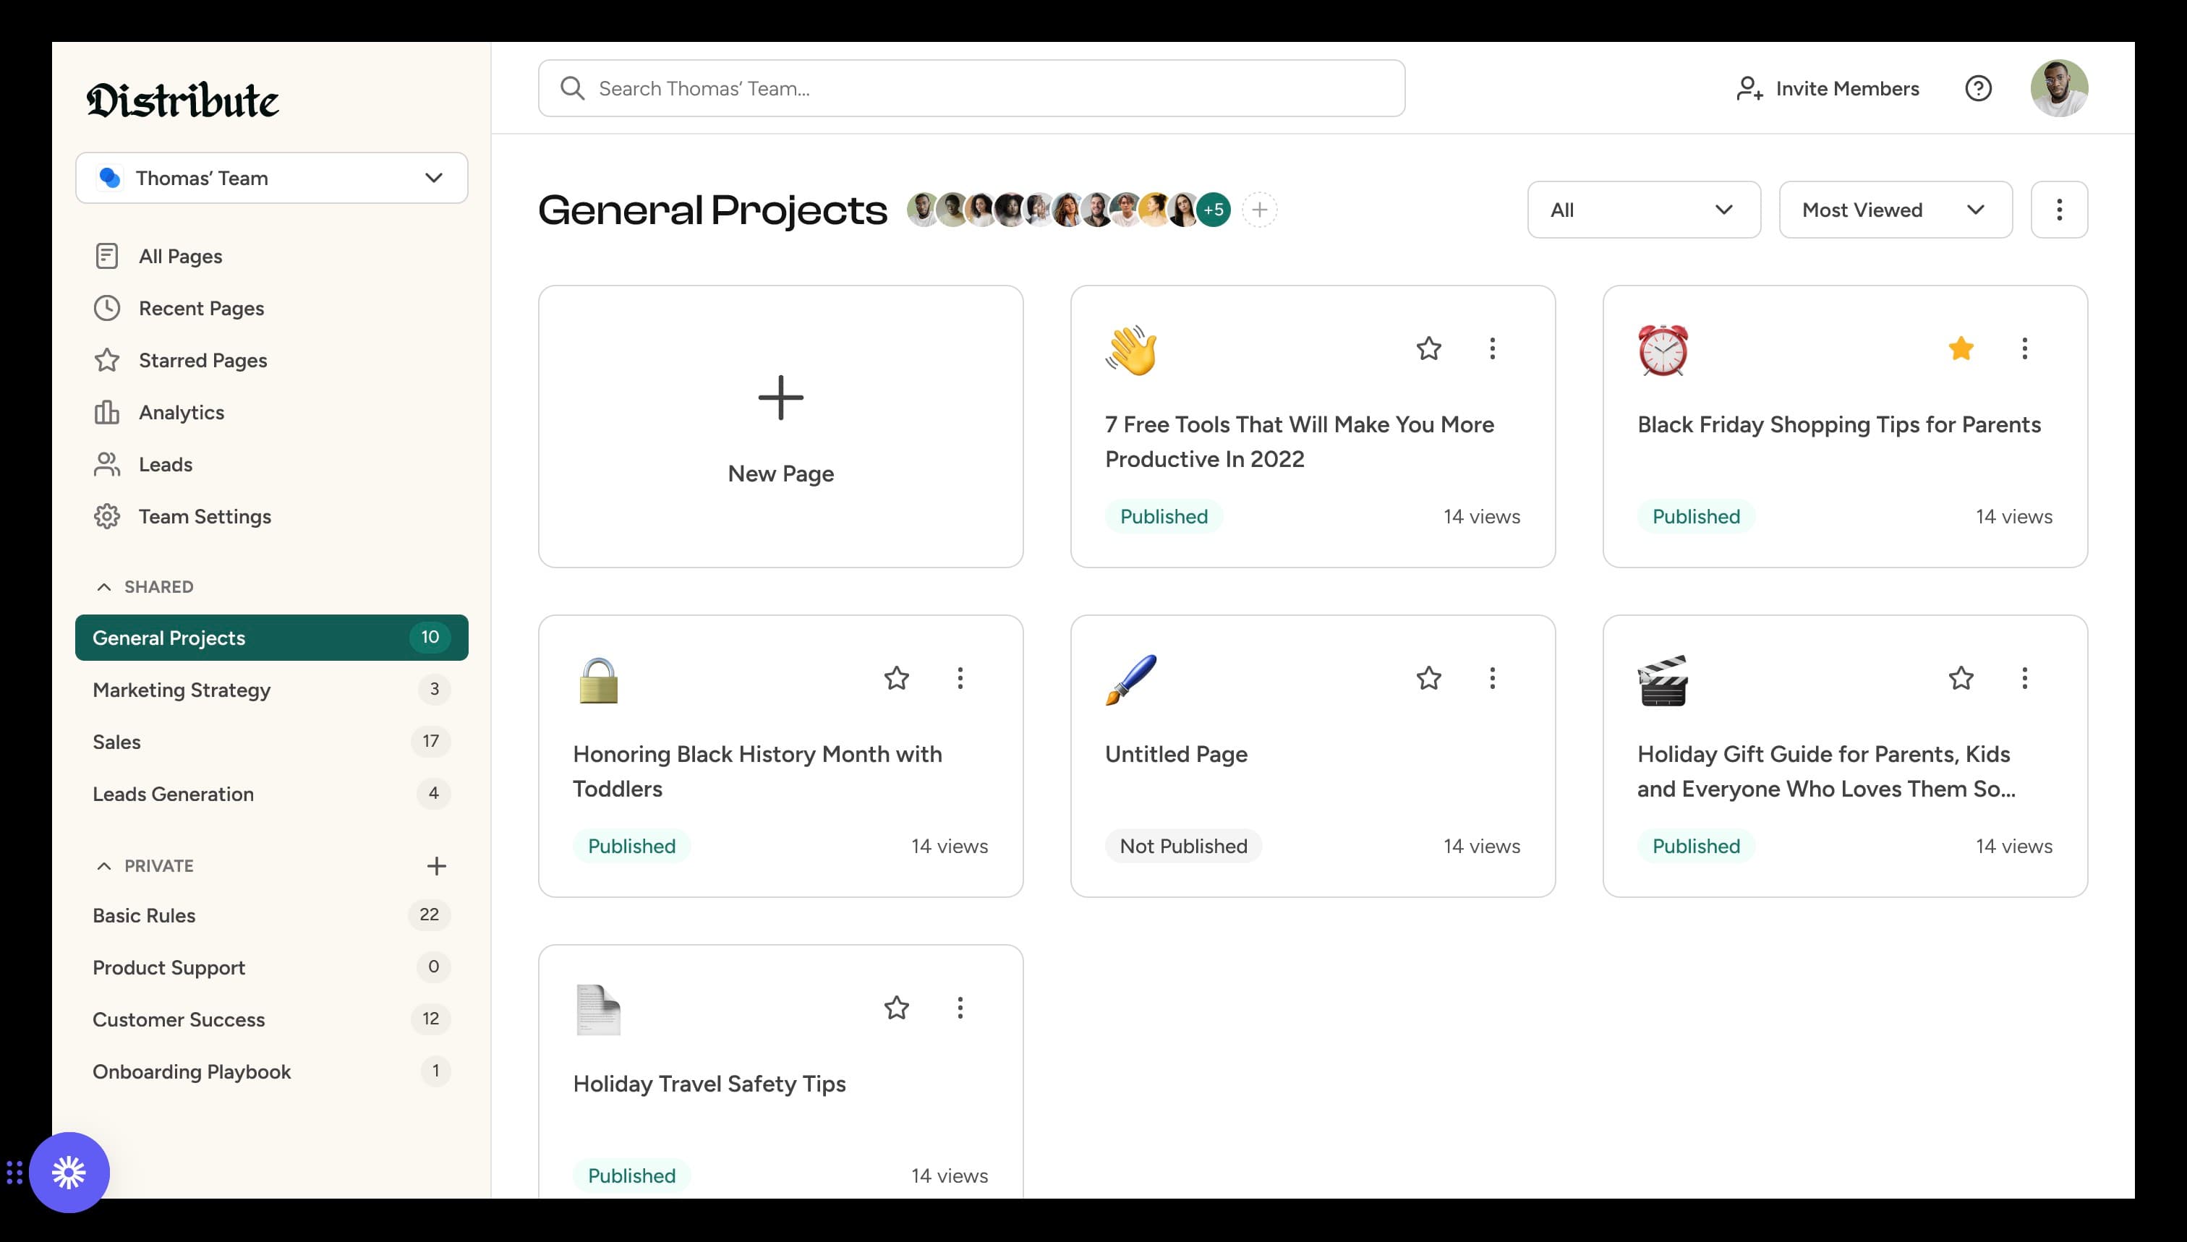This screenshot has width=2187, height=1242.
Task: Select Onboarding Playbook folder
Action: click(271, 1071)
